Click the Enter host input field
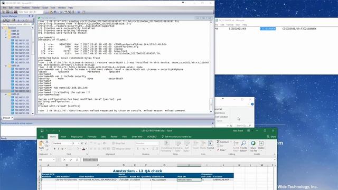338x190 pixels. (30, 12)
